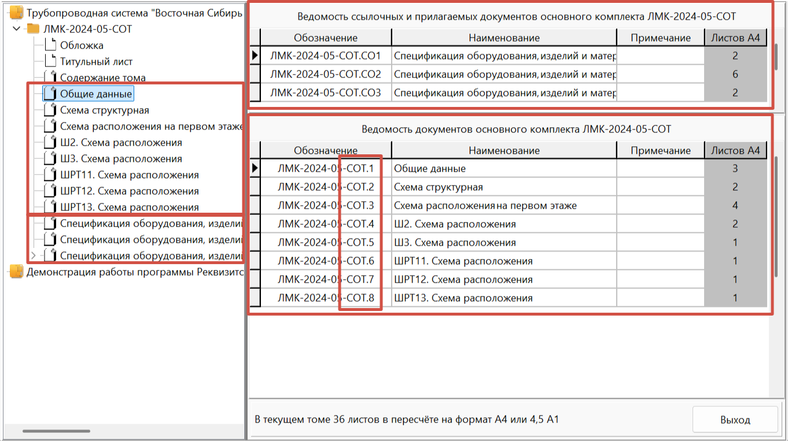Screen dimensions: 788x441
Task: Click the document icon beside Схема структурная
Action: point(51,110)
